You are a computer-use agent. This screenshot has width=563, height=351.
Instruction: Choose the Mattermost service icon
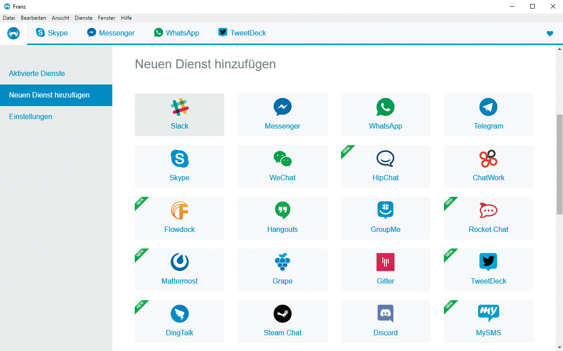(179, 262)
